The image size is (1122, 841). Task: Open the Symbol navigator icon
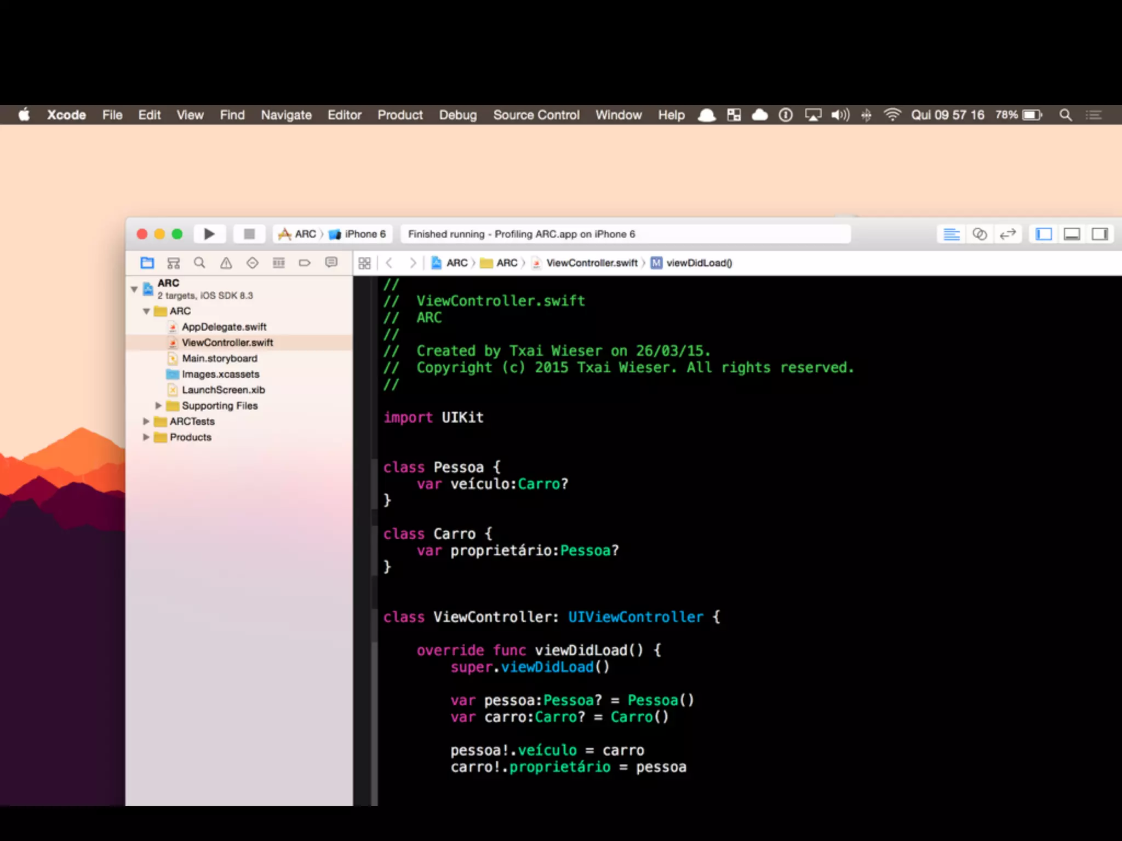(173, 263)
